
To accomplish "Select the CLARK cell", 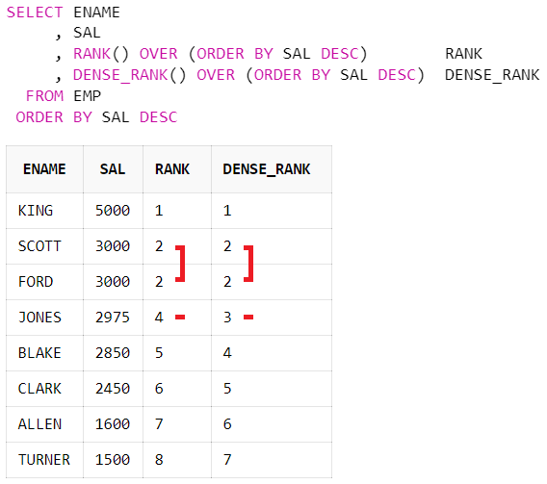I will tap(44, 389).
